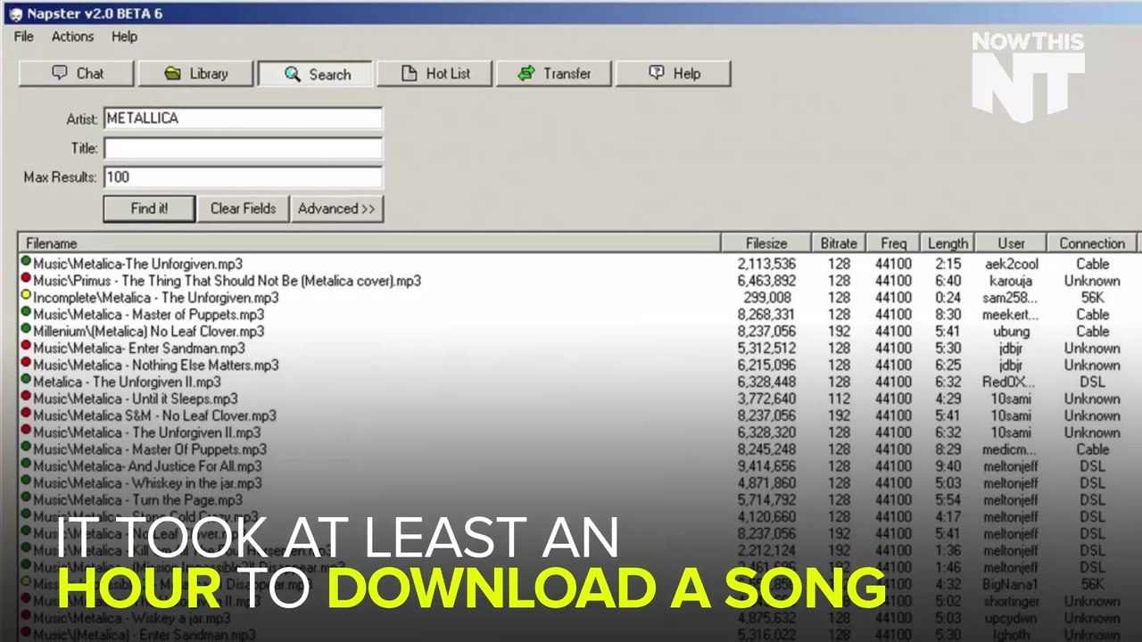Open the Help menu in the menu bar

pos(124,37)
